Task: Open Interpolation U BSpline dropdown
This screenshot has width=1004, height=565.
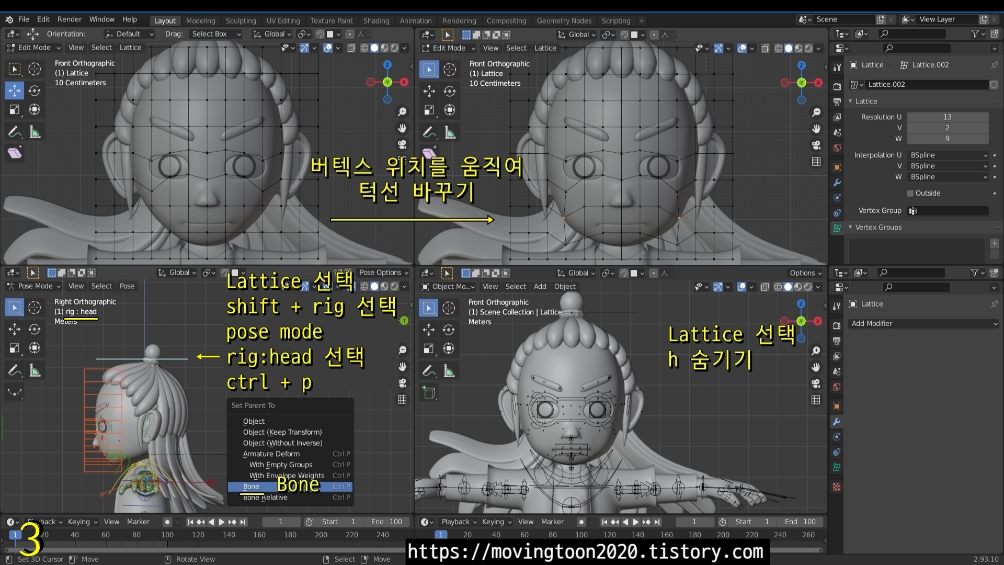Action: pos(949,155)
